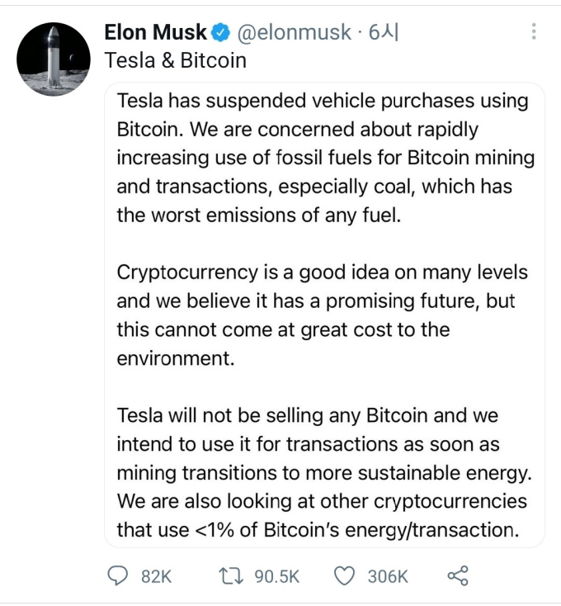This screenshot has height=606, width=561.
Task: Open Elon Musk's rocket profile picture
Action: pos(54,59)
